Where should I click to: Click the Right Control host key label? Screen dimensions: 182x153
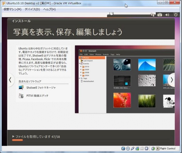[x=168, y=148]
